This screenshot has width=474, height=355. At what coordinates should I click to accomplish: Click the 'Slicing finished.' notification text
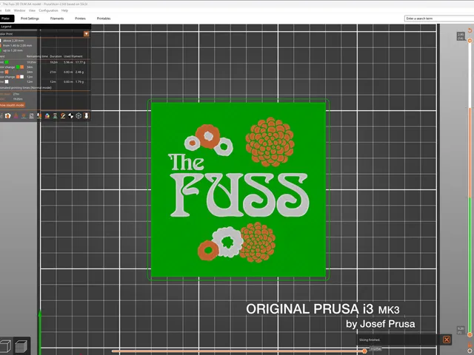click(370, 339)
